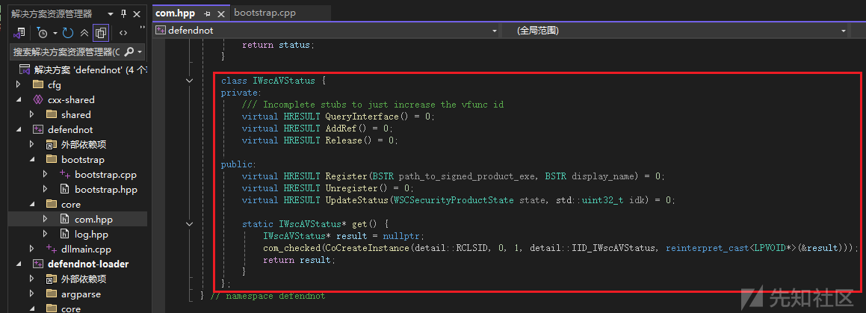Click the WSCSecurityProductState type in code

454,200
